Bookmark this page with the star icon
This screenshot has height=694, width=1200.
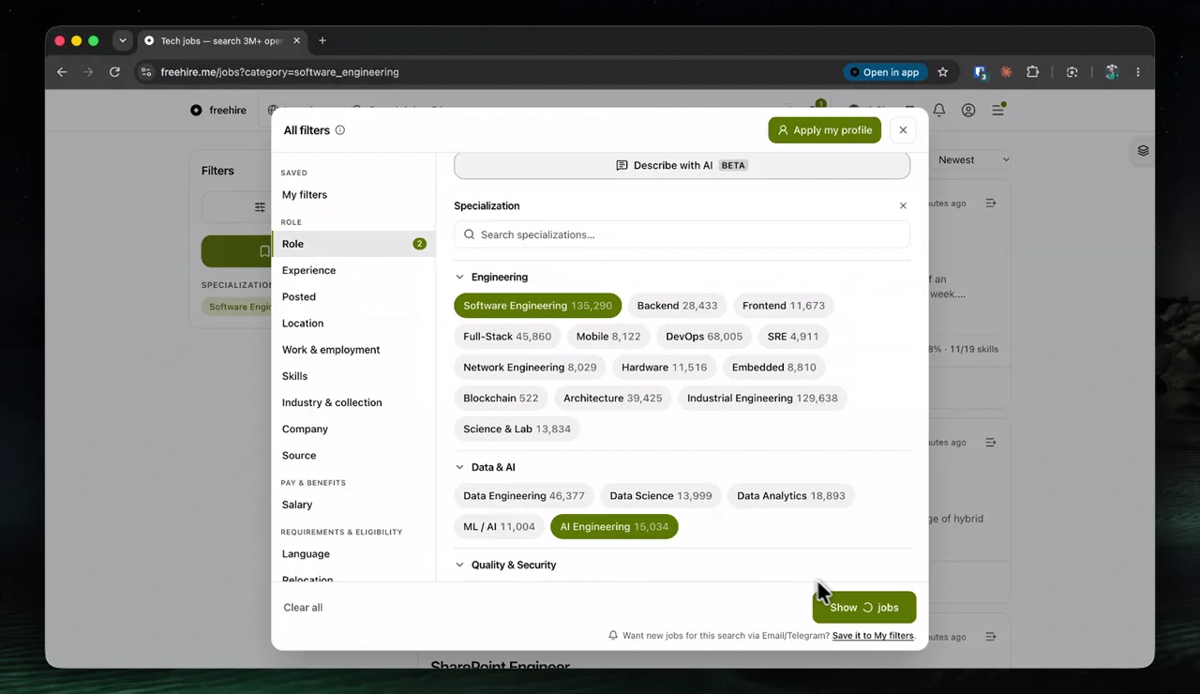click(943, 72)
